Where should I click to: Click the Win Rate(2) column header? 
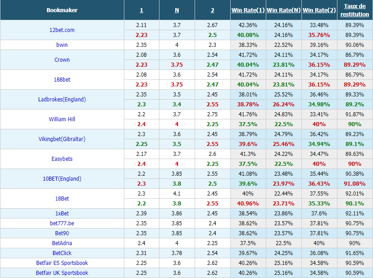point(319,10)
